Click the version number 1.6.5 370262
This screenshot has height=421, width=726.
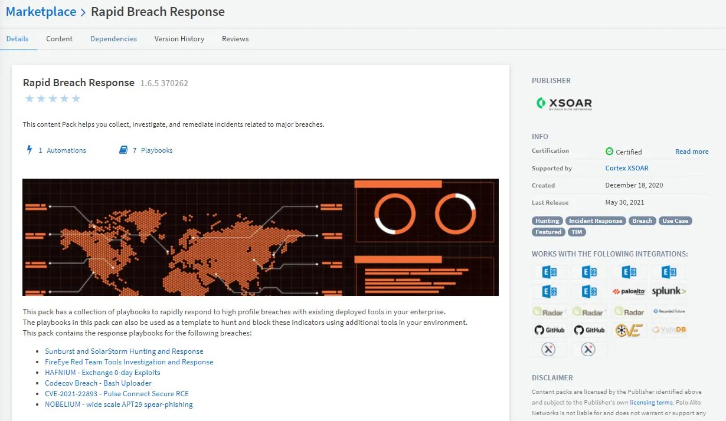tap(164, 83)
